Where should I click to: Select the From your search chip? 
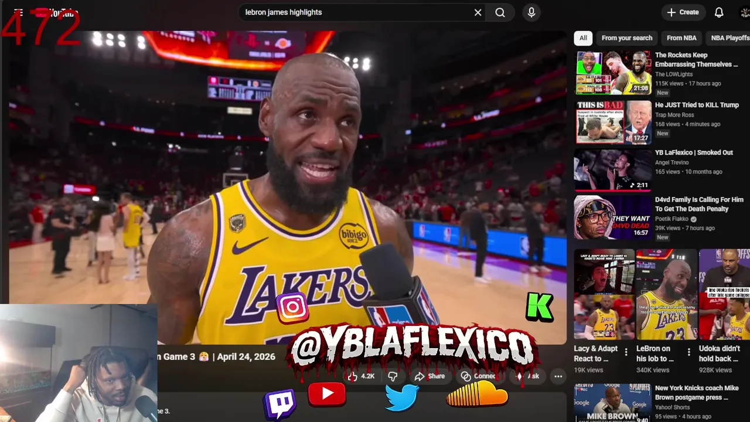point(627,38)
